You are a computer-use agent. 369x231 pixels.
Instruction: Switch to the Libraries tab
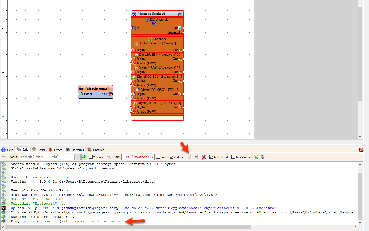(x=96, y=150)
